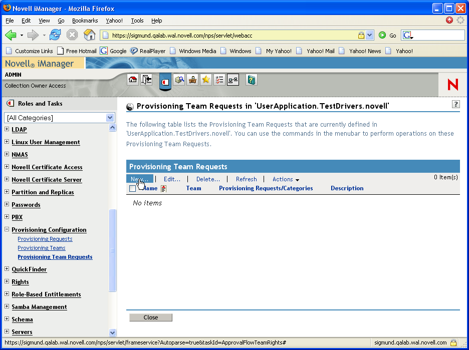Click the Google search input box
Image resolution: width=469 pixels, height=350 pixels.
pos(439,35)
